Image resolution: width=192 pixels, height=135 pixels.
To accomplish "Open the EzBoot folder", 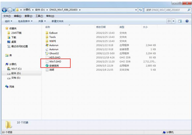I will (x=53, y=33).
